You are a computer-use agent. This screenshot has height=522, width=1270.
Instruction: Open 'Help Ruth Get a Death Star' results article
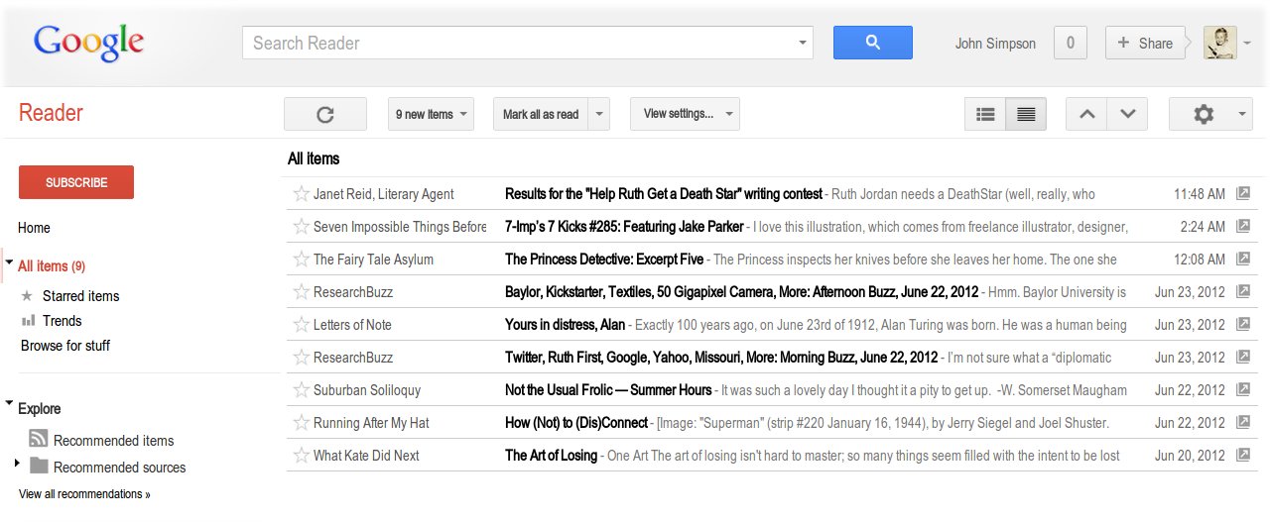[x=664, y=193]
